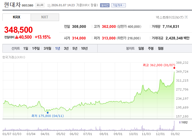Click the 현대차 stock name heading
This screenshot has width=192, height=138.
pyautogui.click(x=12, y=5)
